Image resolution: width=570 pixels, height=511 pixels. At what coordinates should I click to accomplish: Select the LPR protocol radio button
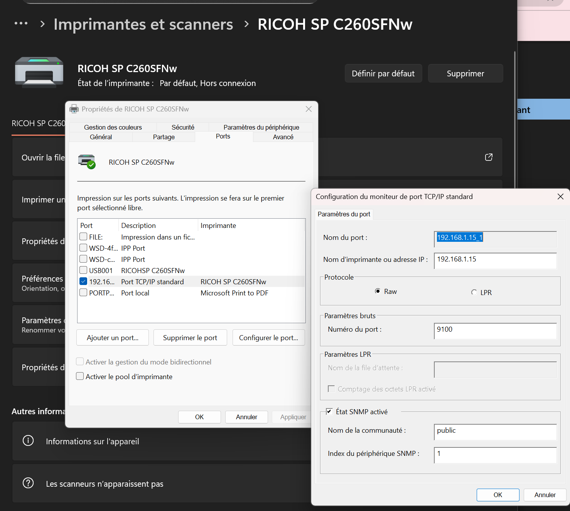(474, 292)
